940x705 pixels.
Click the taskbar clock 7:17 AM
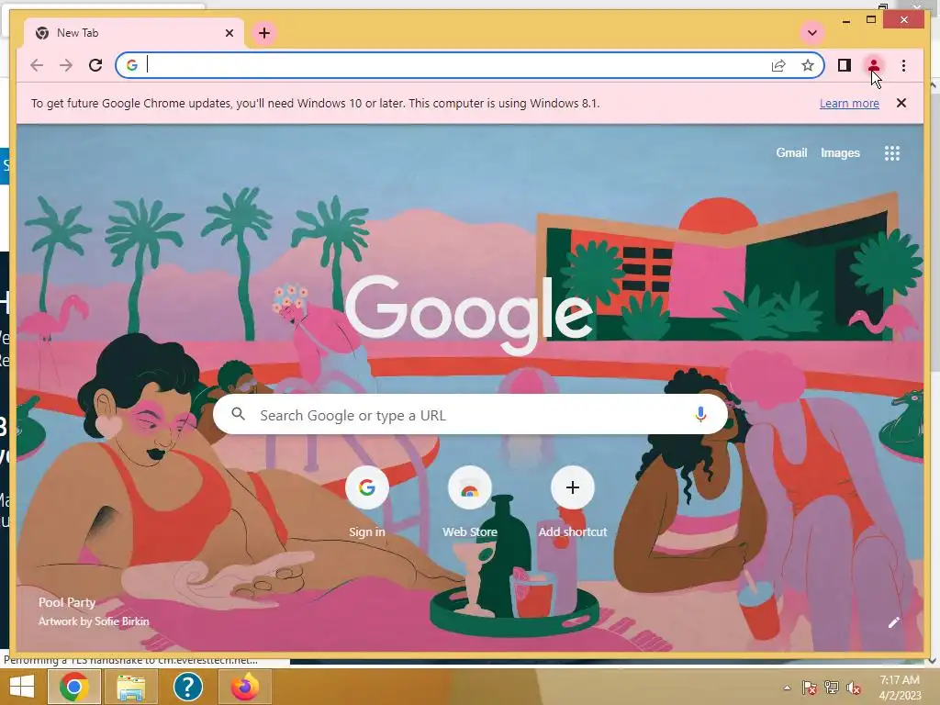pos(900,680)
